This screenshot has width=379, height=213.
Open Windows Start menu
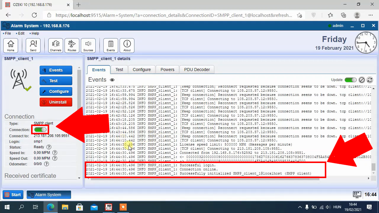click(7, 207)
